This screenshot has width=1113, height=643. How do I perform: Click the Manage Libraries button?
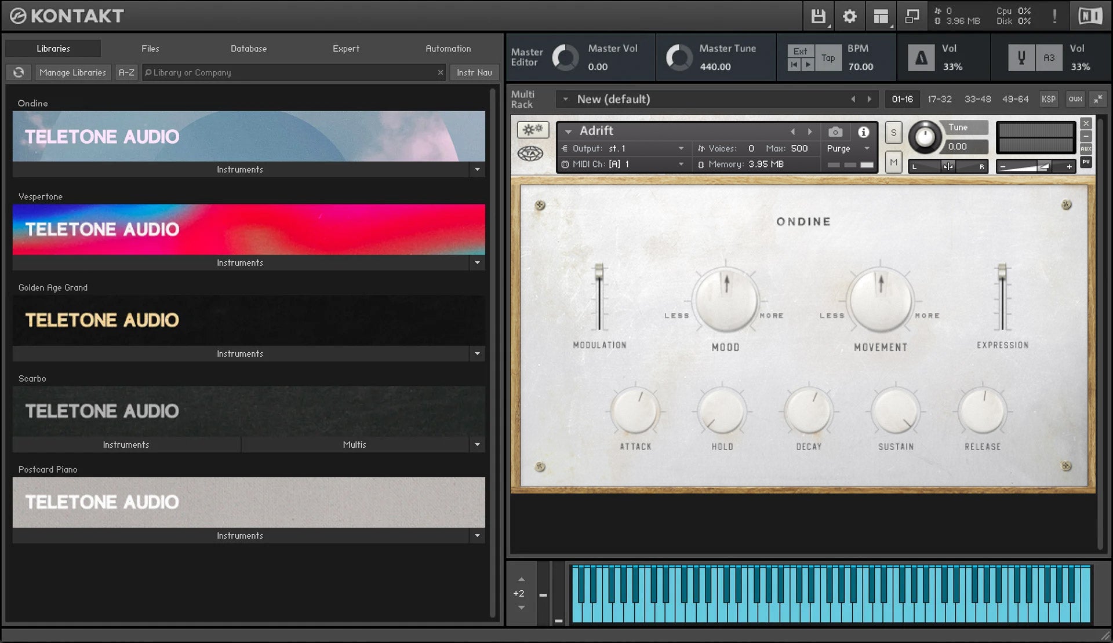tap(72, 72)
